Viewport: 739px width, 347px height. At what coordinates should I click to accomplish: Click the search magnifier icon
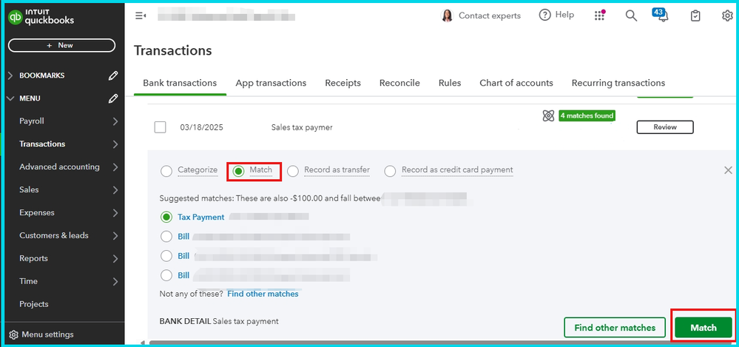click(631, 16)
